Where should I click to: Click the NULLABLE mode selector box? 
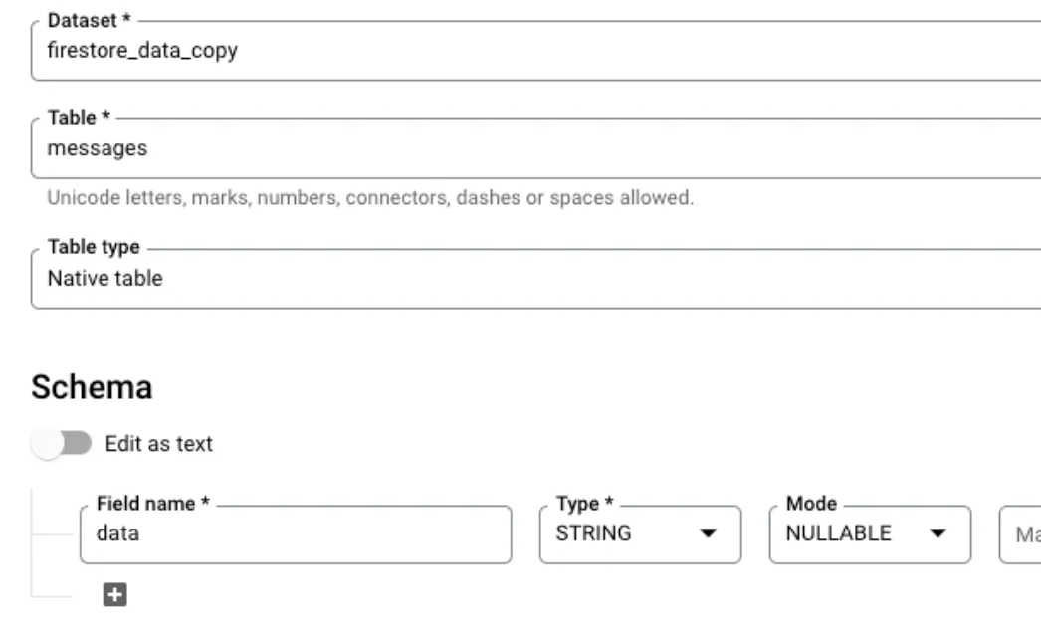[870, 533]
